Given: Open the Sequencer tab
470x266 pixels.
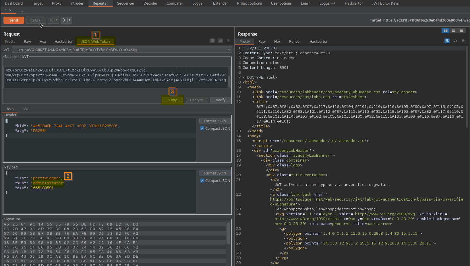Looking at the screenshot, I should [126, 3].
